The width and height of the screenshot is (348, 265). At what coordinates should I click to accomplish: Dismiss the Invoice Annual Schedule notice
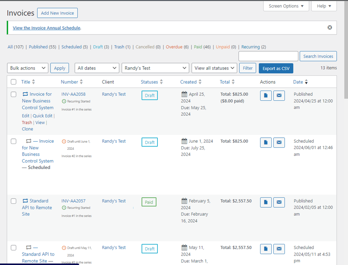pyautogui.click(x=329, y=28)
